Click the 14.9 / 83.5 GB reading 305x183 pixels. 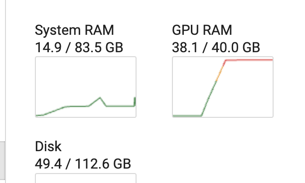coord(79,47)
